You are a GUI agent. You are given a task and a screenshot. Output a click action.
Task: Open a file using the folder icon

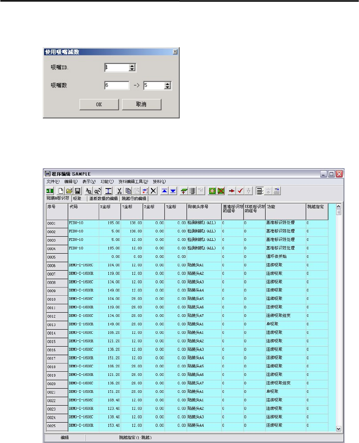click(x=69, y=191)
